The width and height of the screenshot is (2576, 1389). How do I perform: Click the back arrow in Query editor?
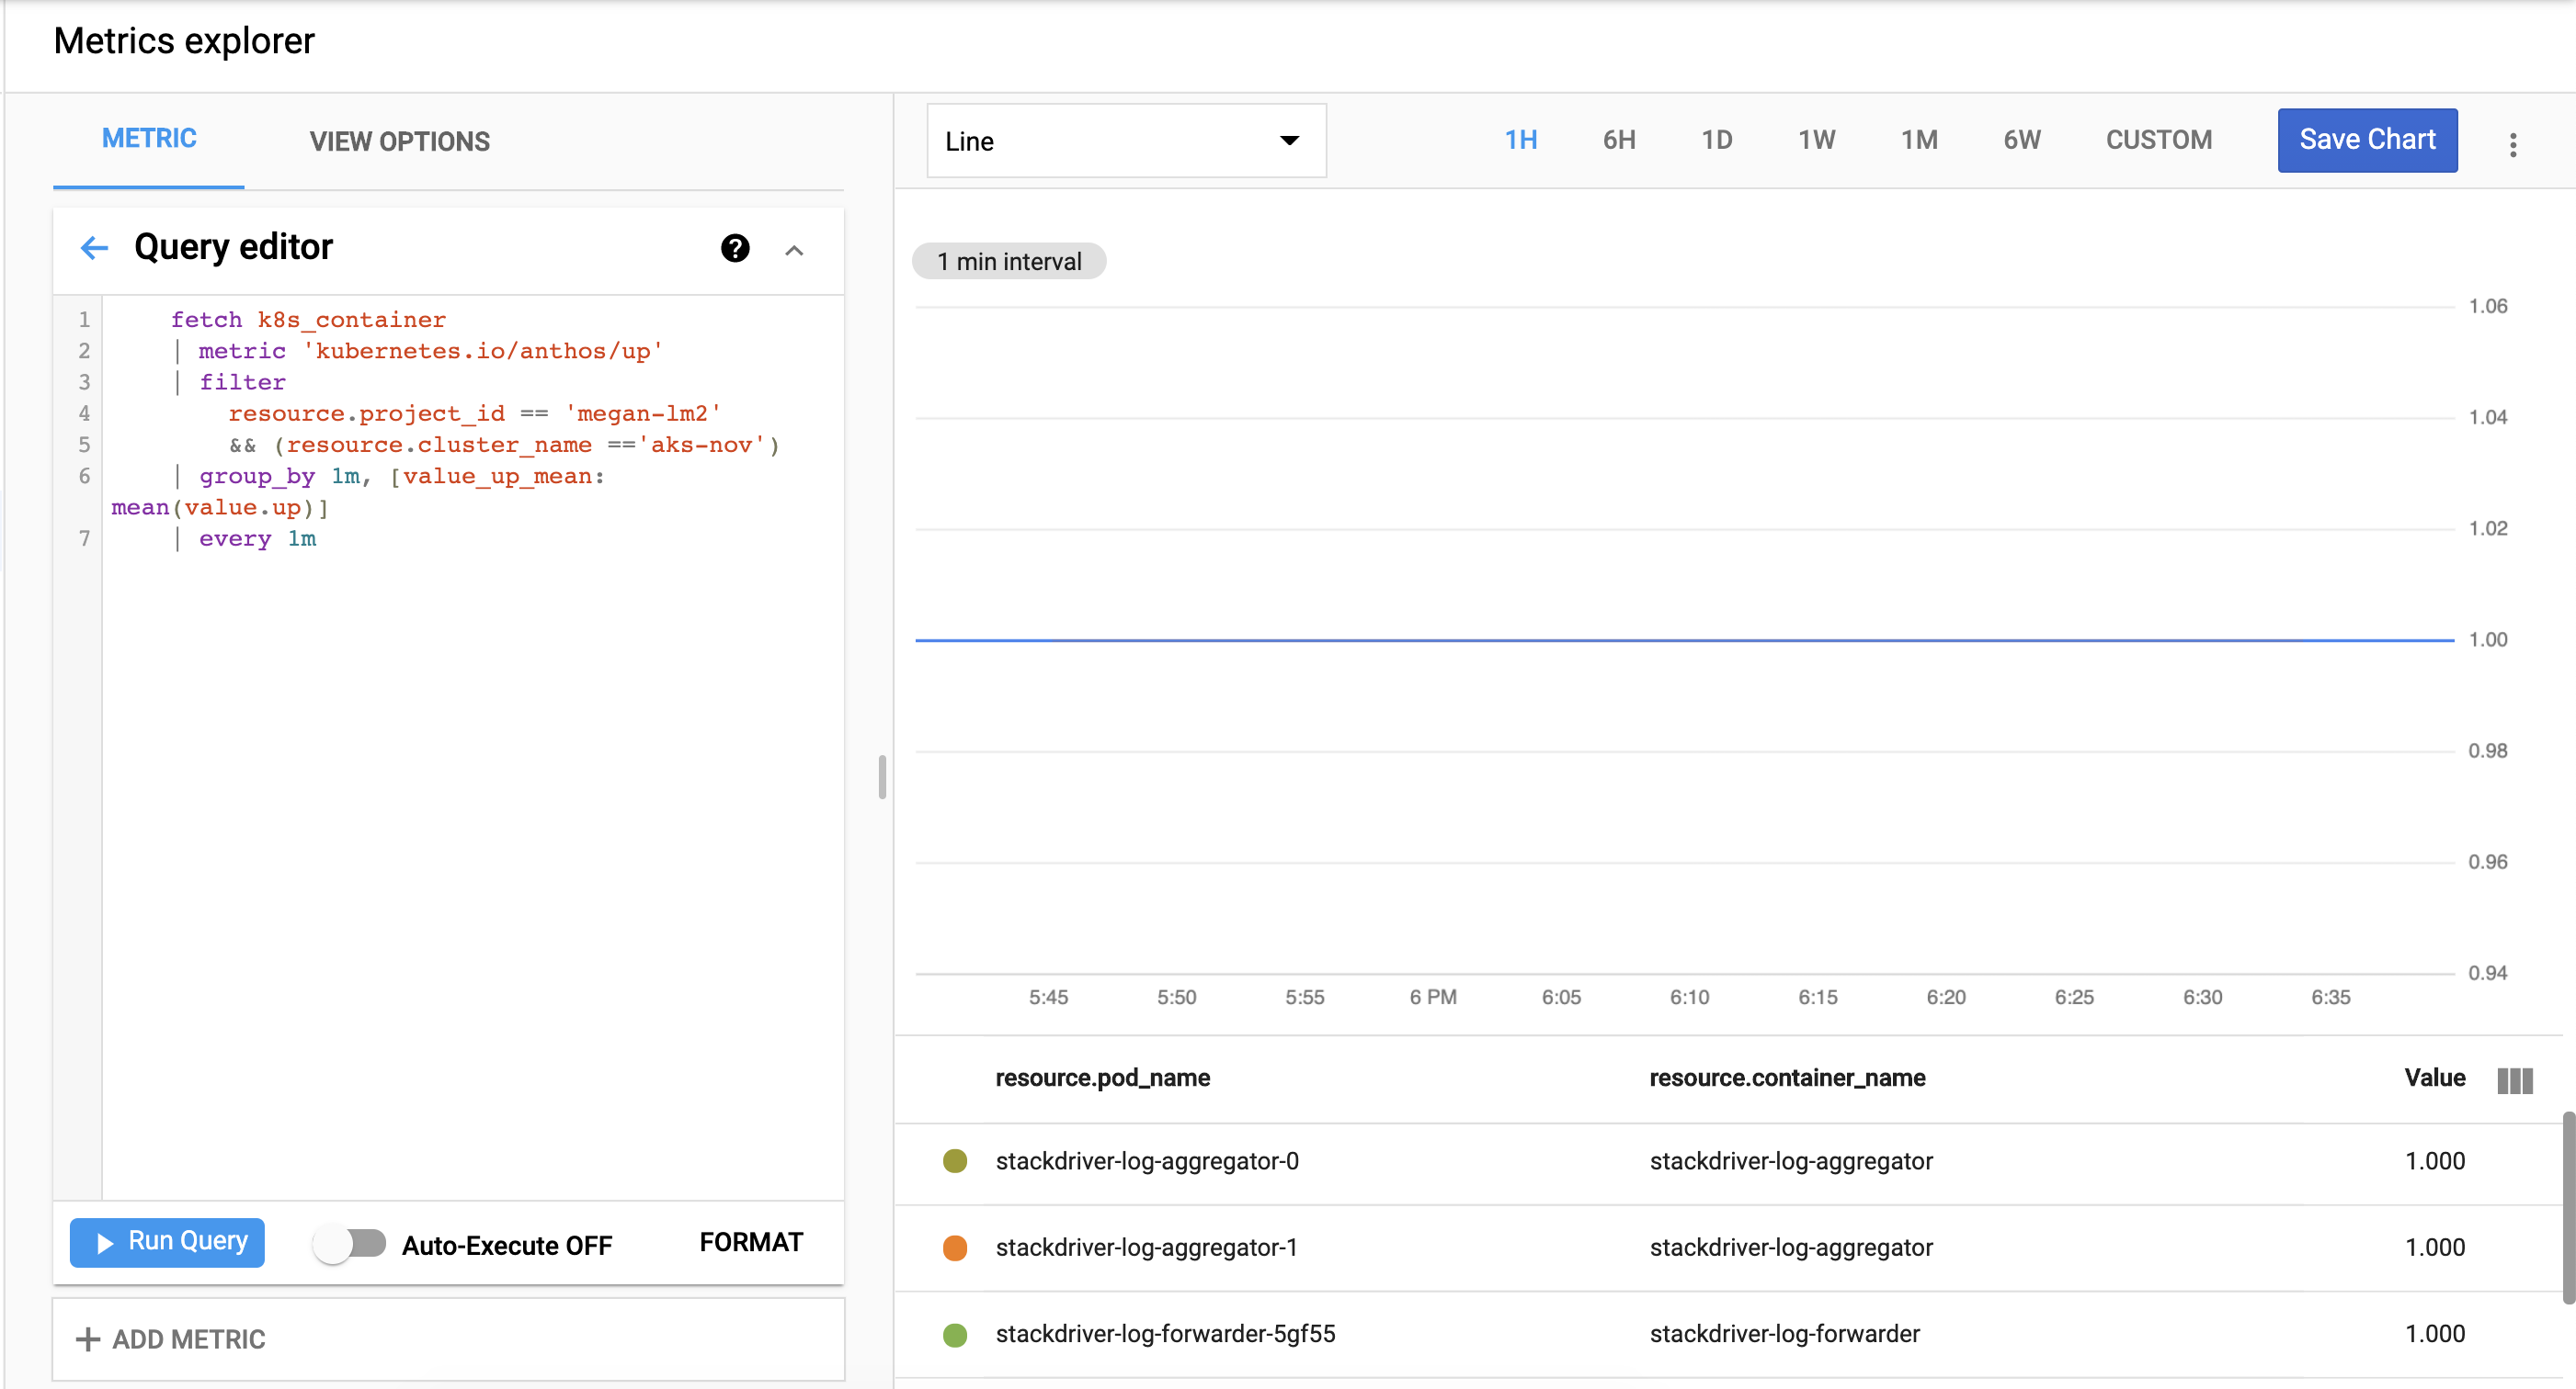pyautogui.click(x=94, y=248)
